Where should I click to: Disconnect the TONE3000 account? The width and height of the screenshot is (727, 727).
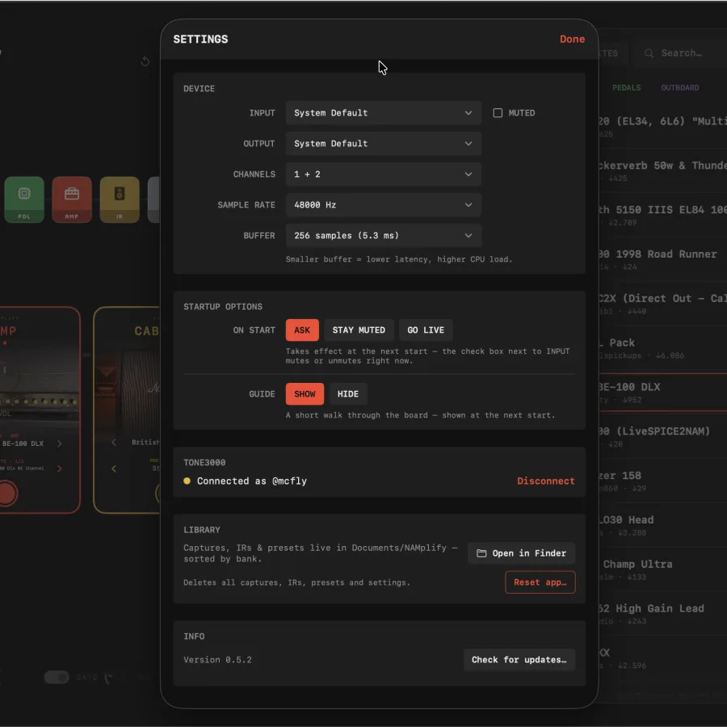click(546, 481)
